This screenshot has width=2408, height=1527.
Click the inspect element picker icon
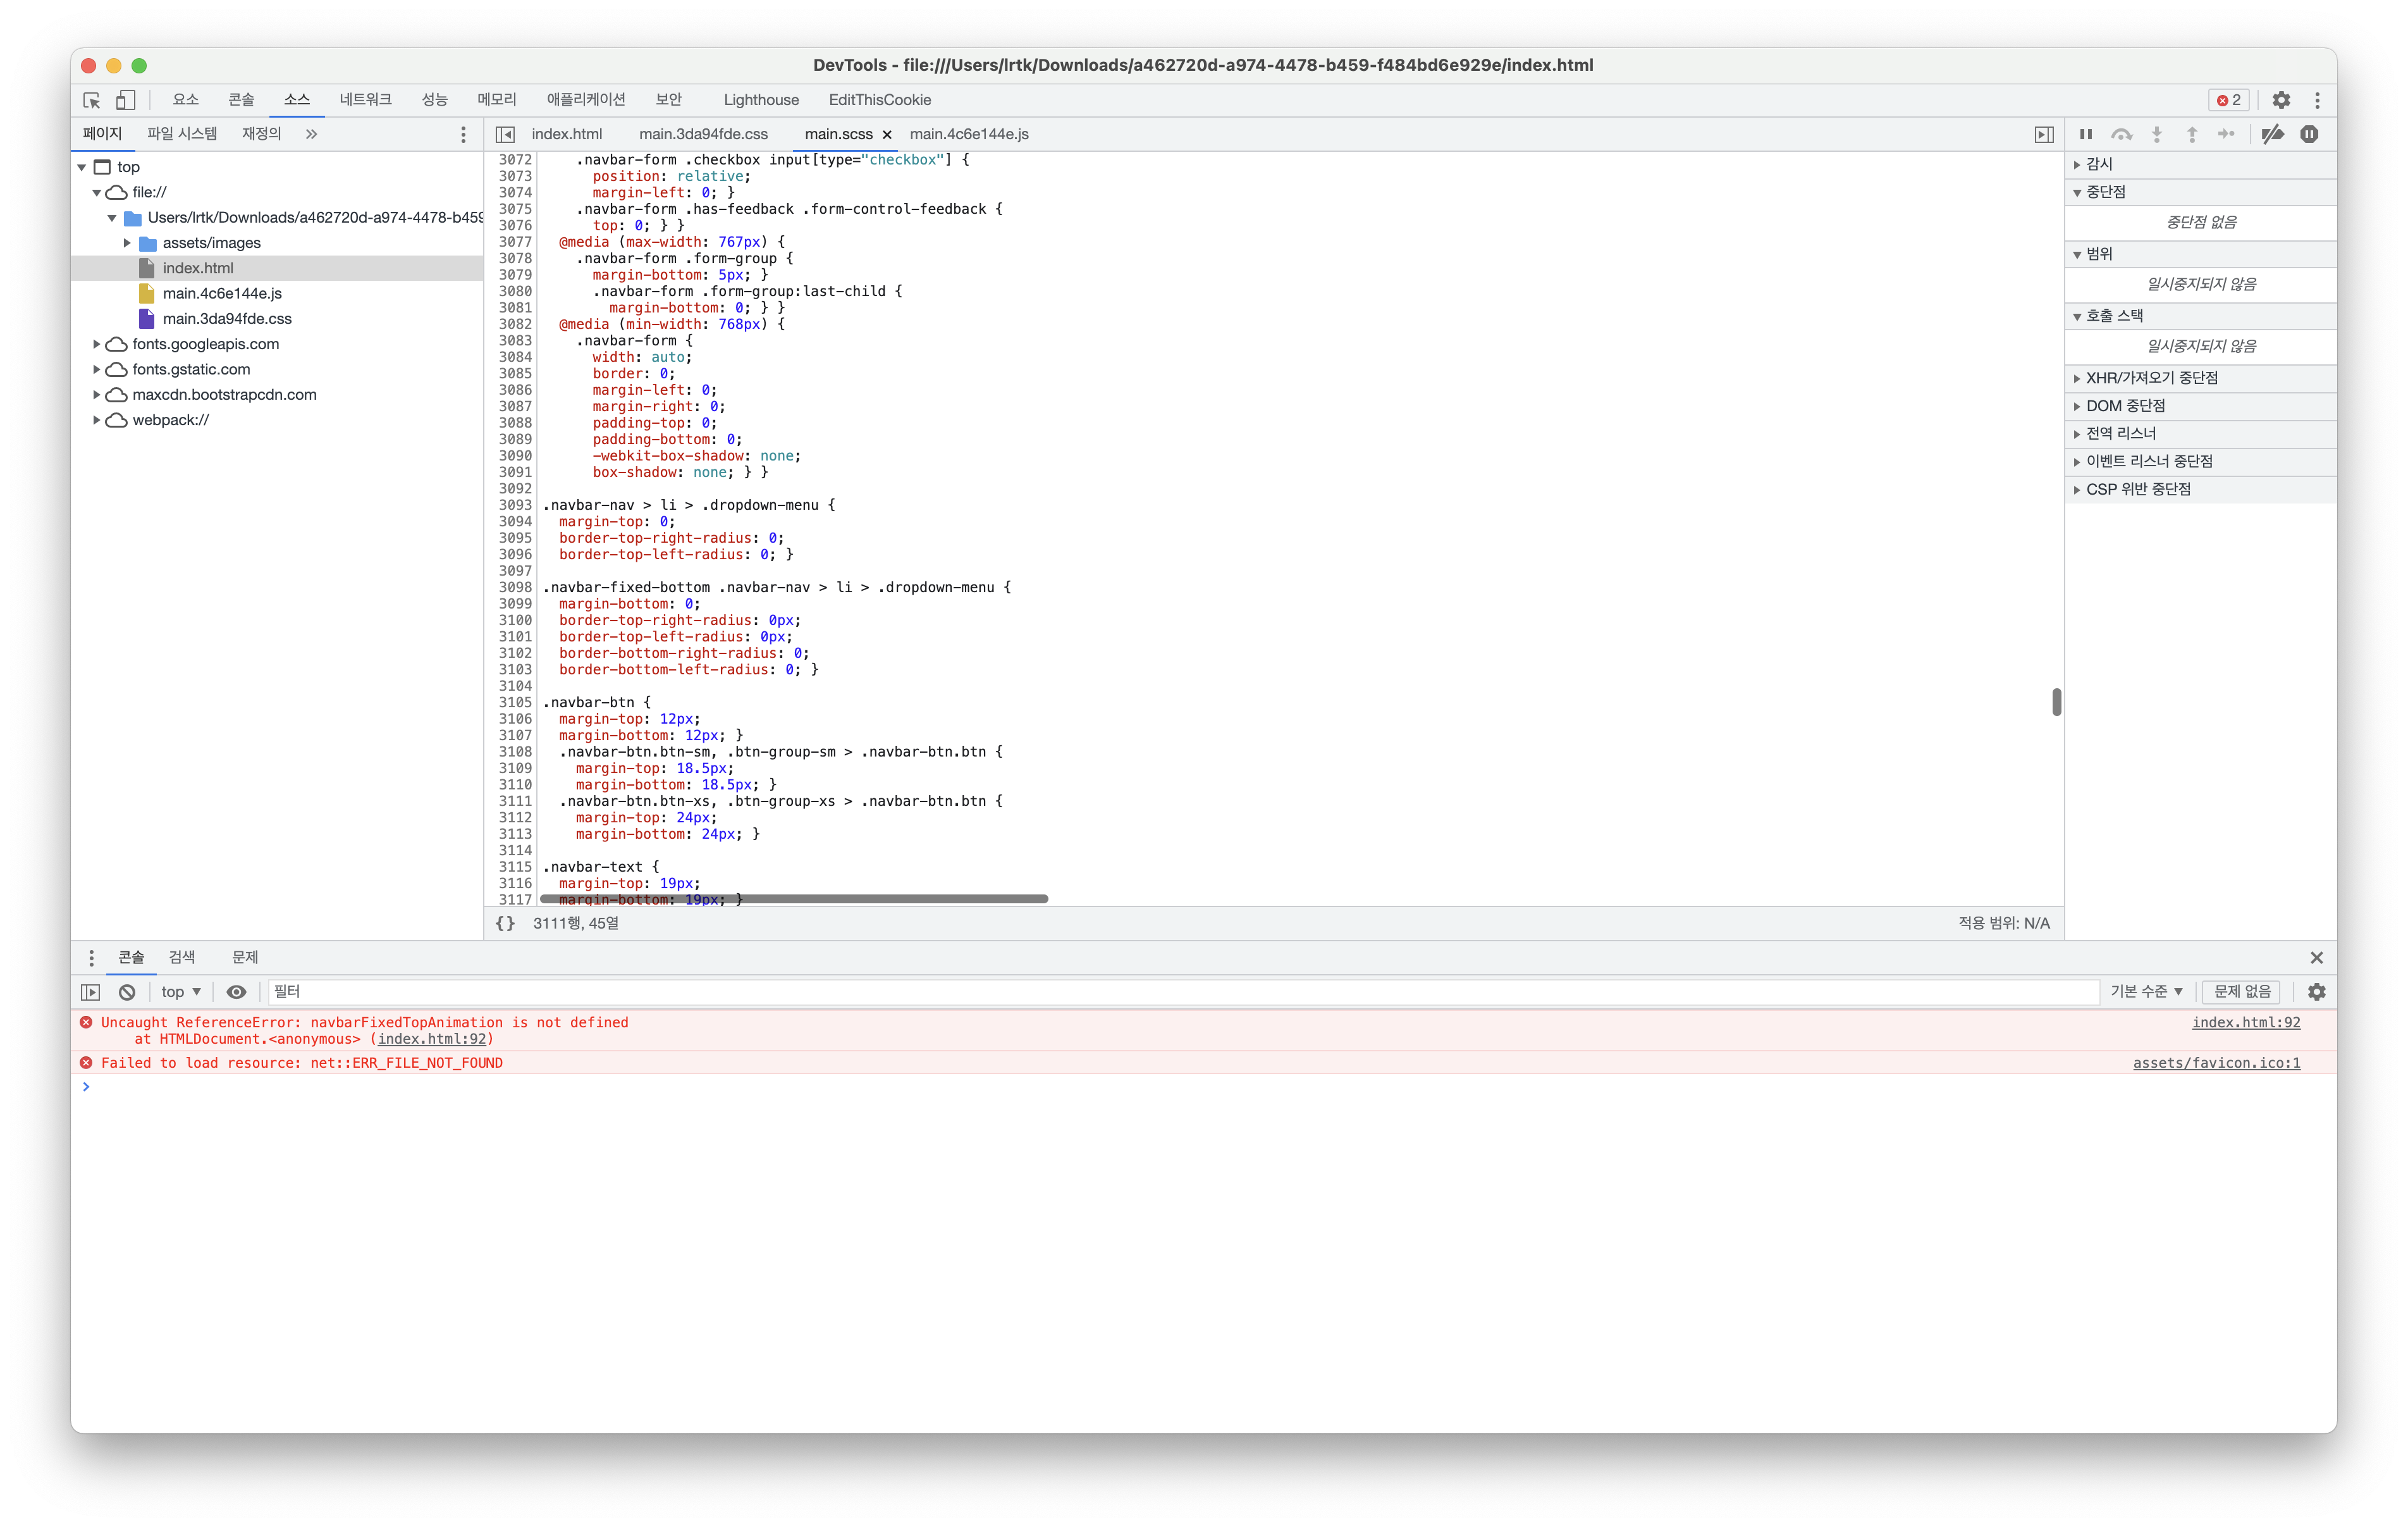92,100
